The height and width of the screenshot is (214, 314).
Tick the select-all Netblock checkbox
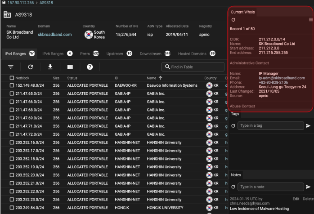12,78
